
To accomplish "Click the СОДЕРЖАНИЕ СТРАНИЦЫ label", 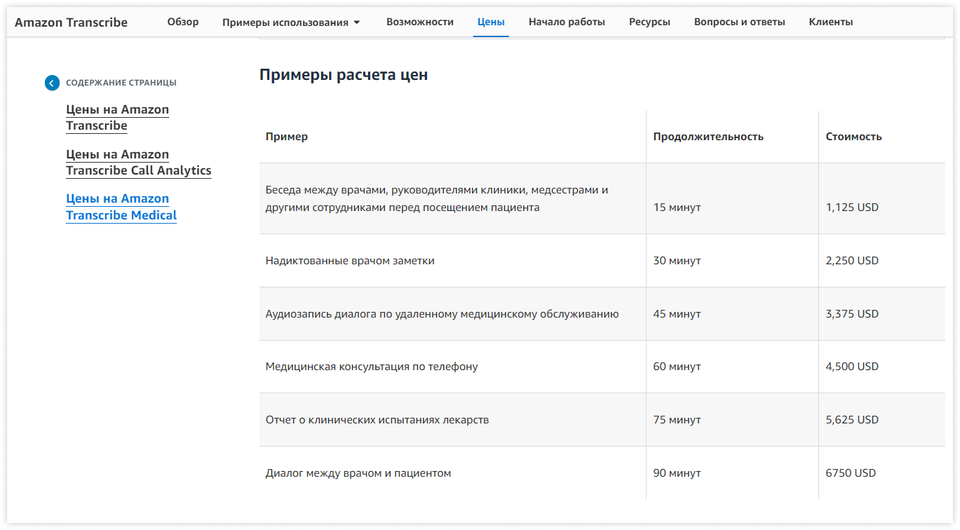I will [x=121, y=83].
